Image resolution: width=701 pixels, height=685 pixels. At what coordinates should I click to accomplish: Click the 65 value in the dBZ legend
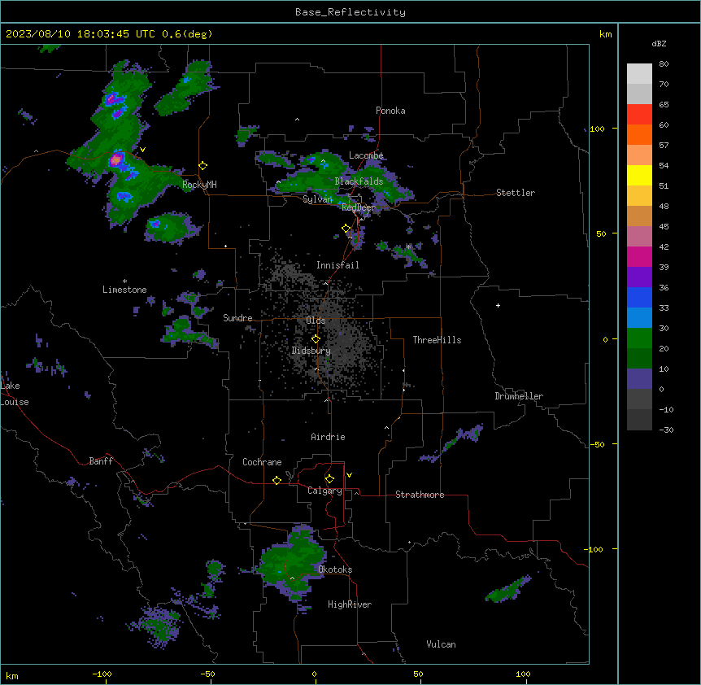coord(664,104)
